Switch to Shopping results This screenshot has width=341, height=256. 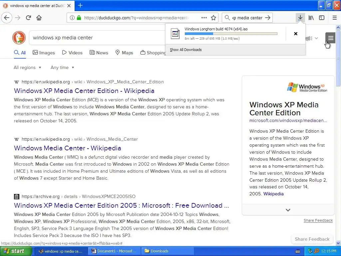153,53
